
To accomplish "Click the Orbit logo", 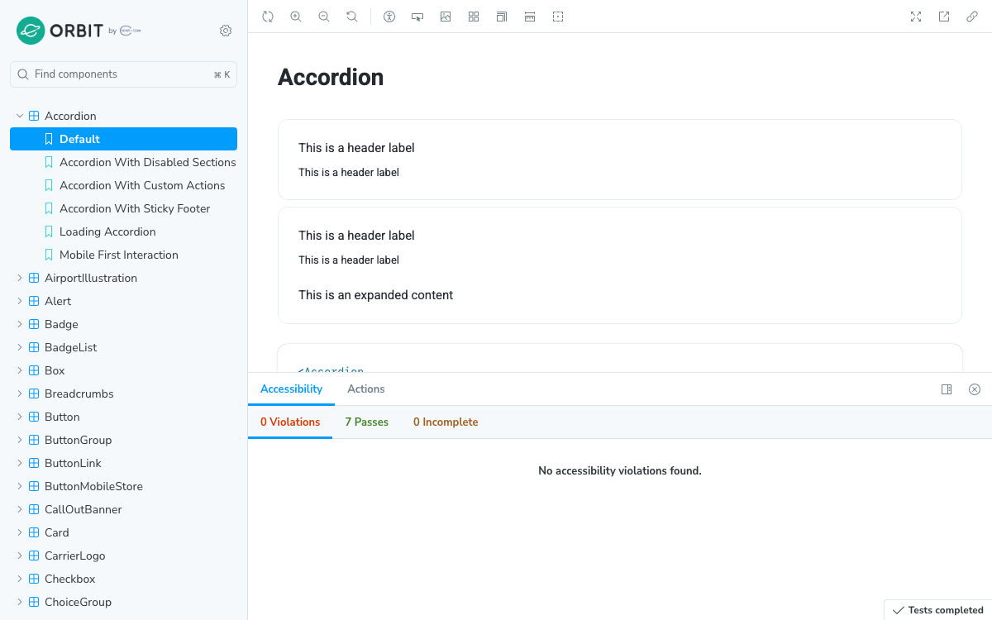I will point(79,31).
